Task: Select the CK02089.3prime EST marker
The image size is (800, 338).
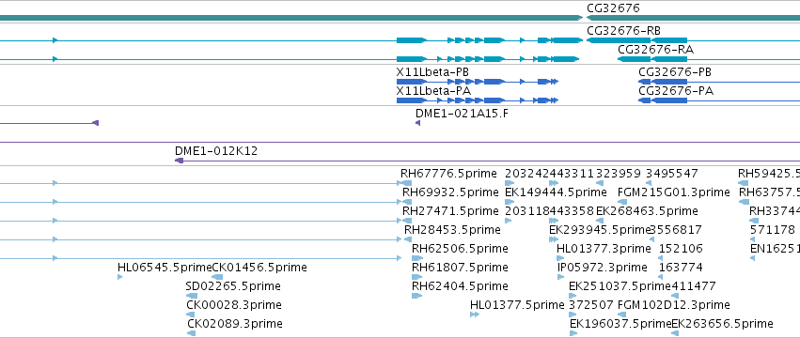Action: point(192,333)
